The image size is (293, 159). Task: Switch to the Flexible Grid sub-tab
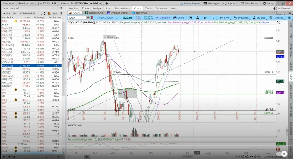coord(94,13)
